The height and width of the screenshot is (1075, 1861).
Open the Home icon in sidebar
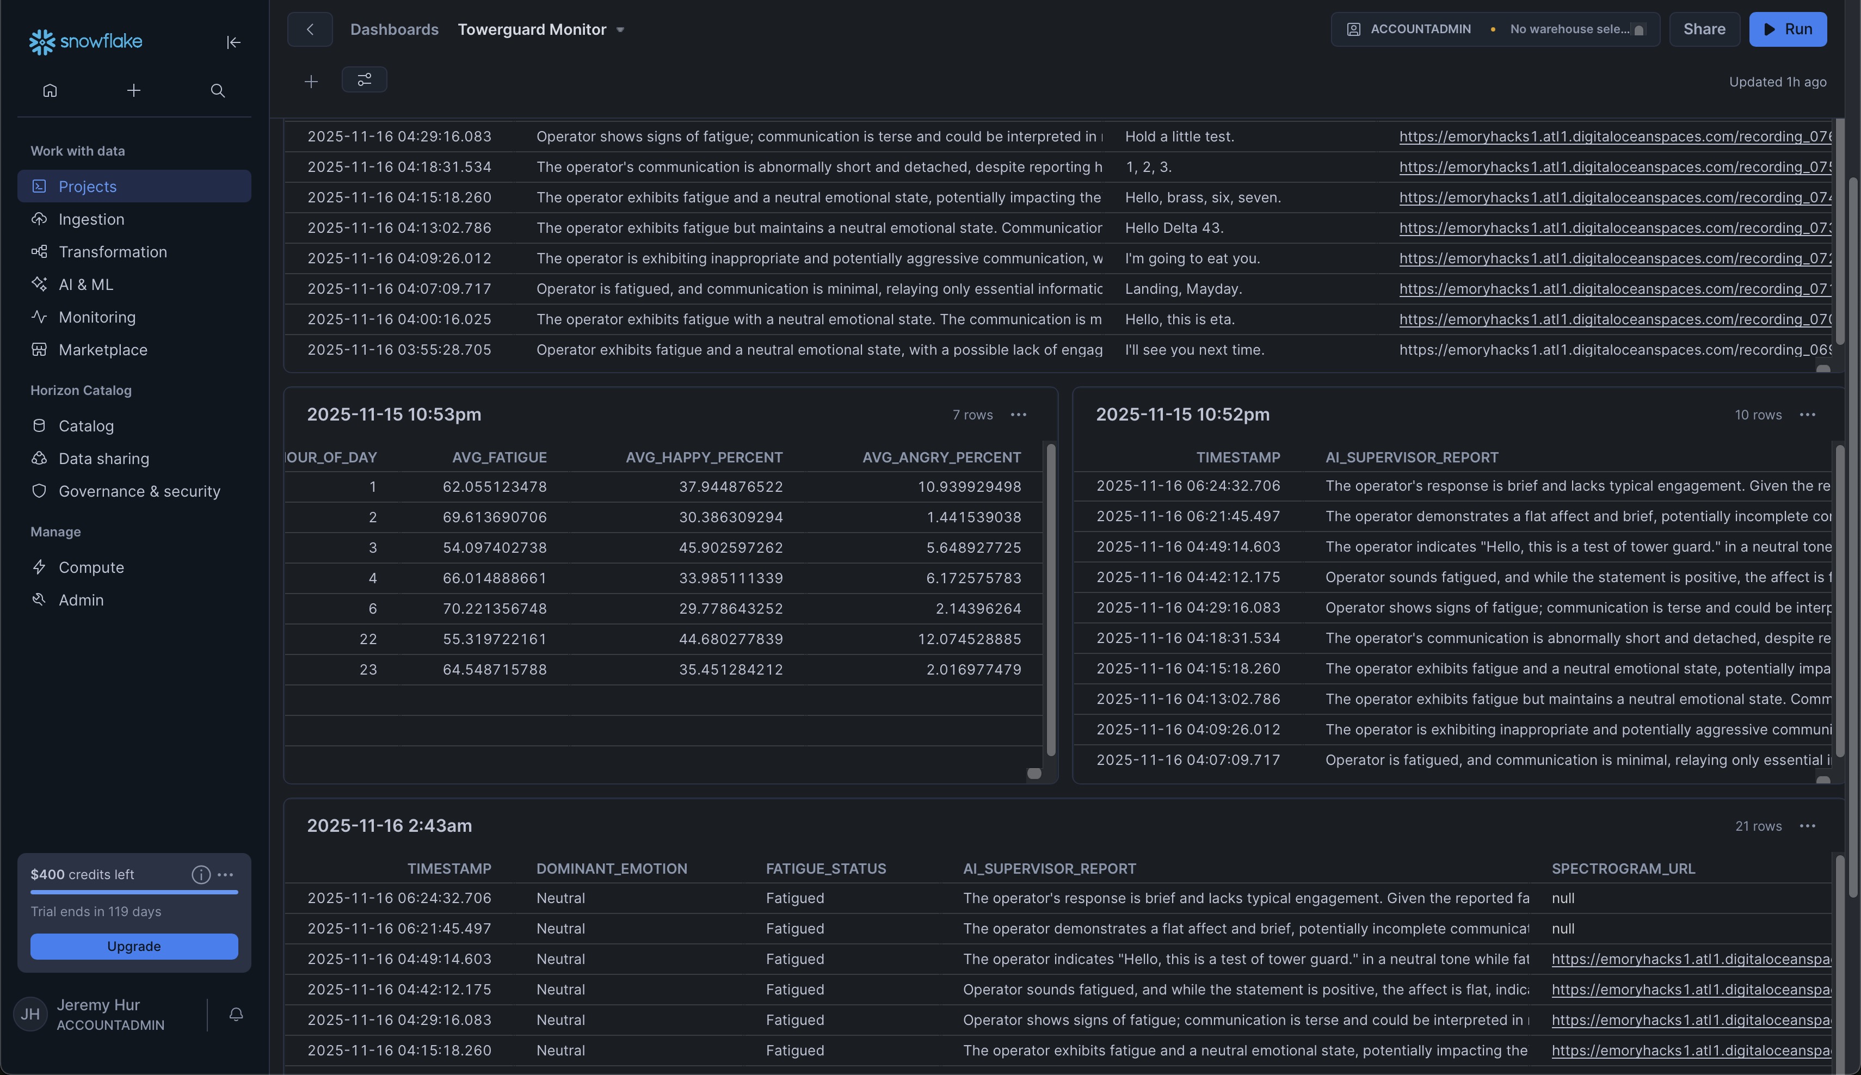click(50, 90)
